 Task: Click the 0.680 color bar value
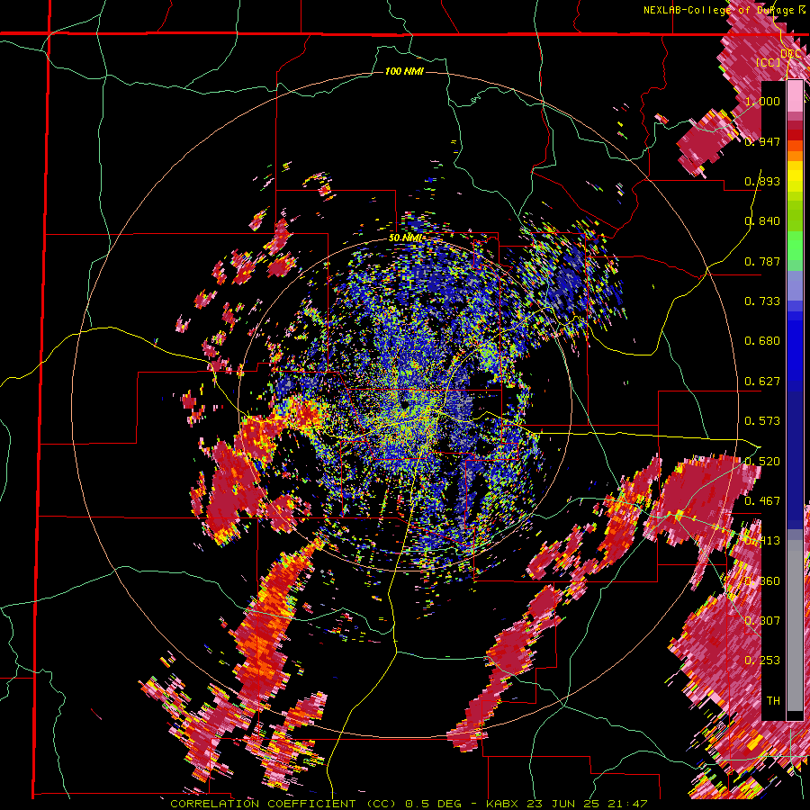(x=762, y=341)
